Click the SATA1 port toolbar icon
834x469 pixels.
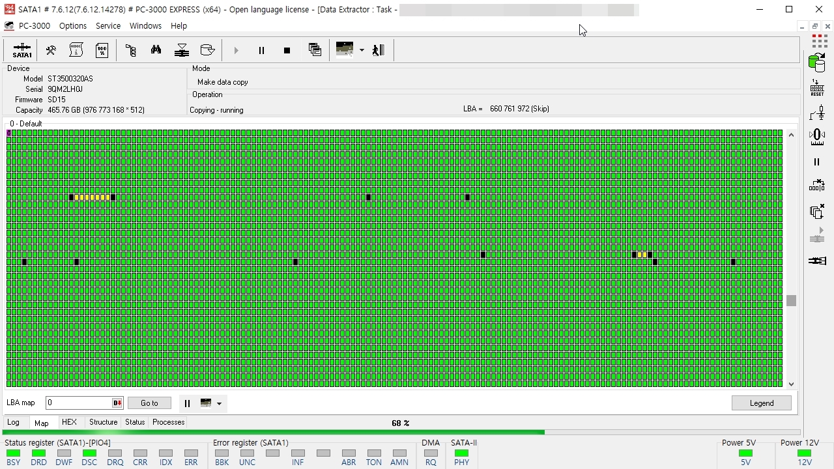(x=22, y=50)
